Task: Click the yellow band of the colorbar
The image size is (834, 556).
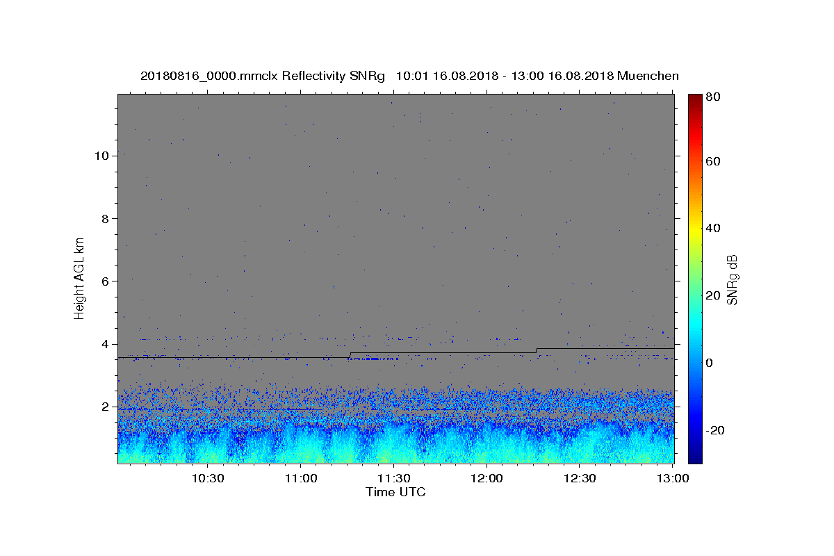Action: pyautogui.click(x=695, y=229)
